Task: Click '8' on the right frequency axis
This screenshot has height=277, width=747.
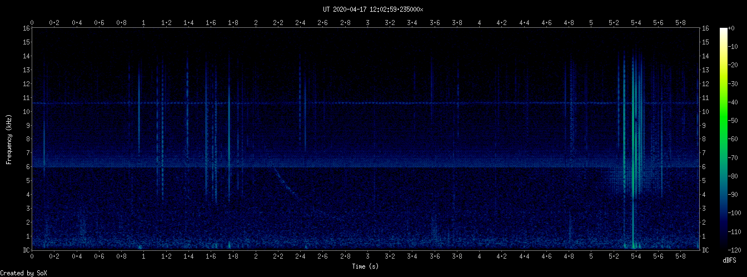Action: tap(704, 139)
